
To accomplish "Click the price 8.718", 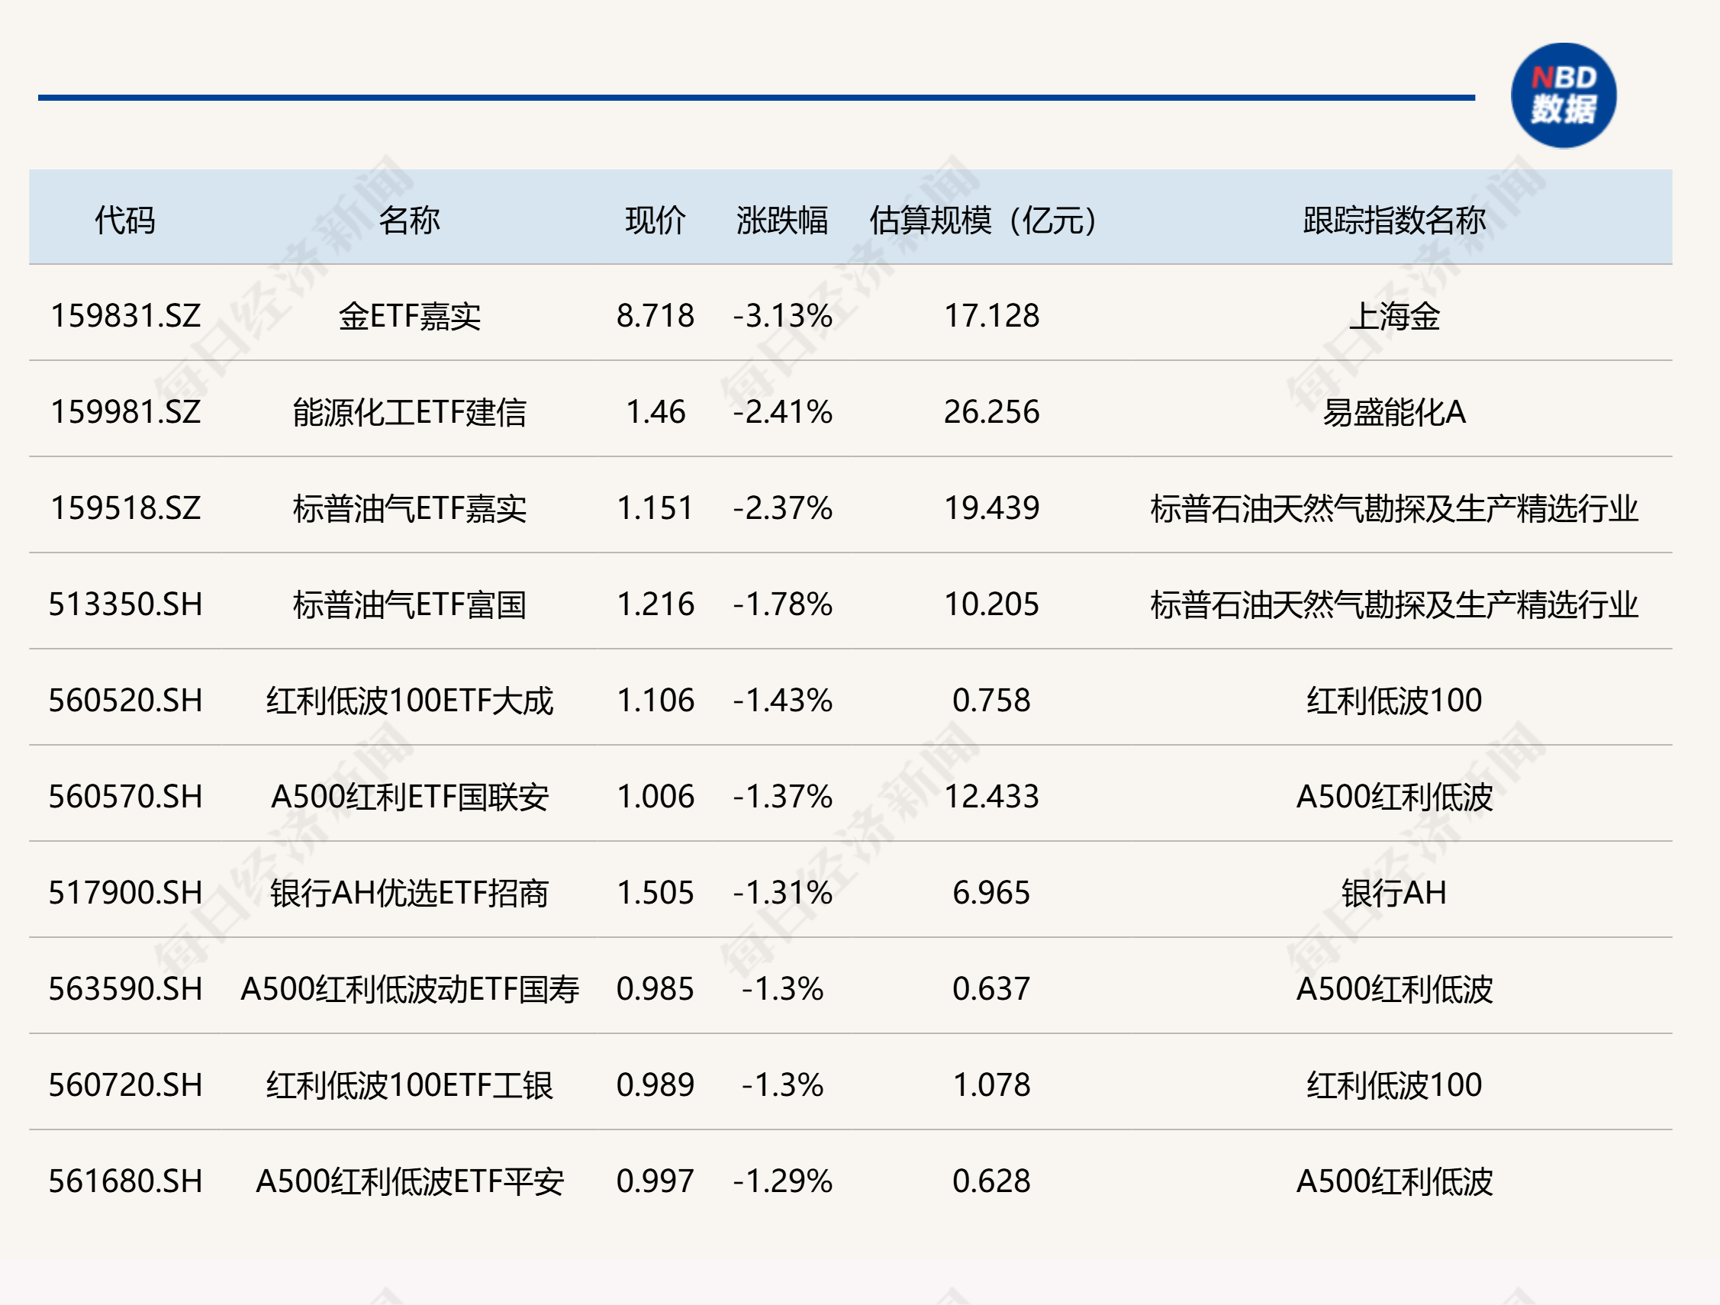I will [655, 316].
